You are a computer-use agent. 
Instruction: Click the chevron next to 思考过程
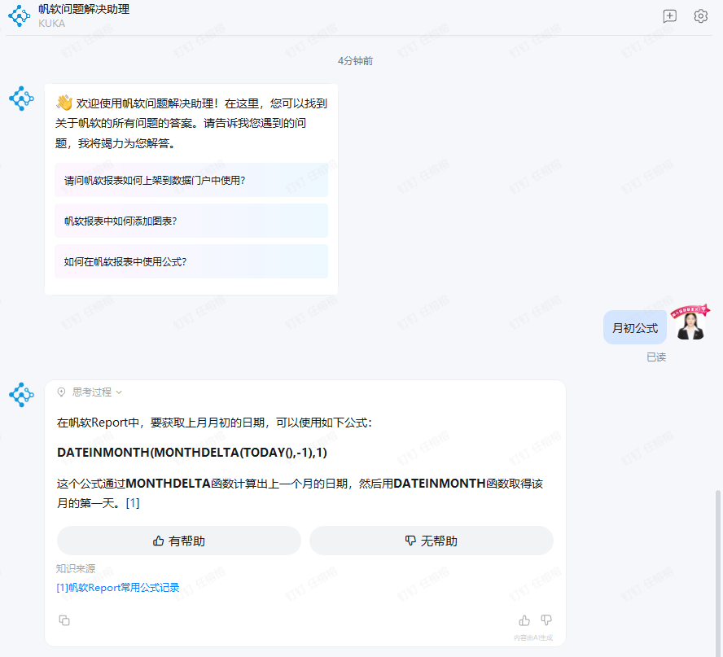(119, 392)
